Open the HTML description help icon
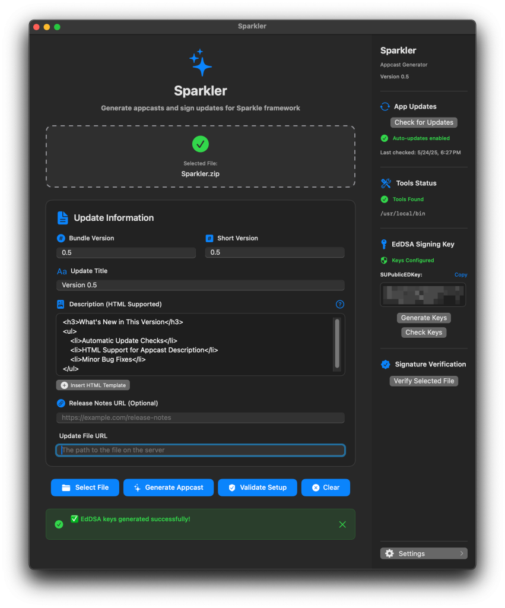The width and height of the screenshot is (505, 608). pyautogui.click(x=340, y=305)
